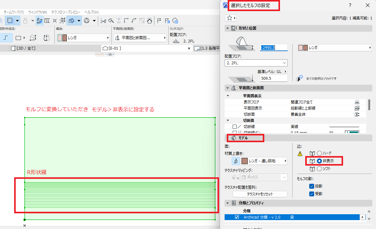This screenshot has width=376, height=229.
Task: Select the 表示フロア row
Action: pyautogui.click(x=295, y=102)
